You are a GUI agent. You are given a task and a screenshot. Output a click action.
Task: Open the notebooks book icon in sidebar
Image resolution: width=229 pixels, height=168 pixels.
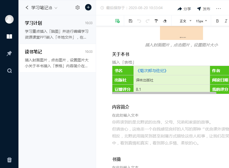9,36
